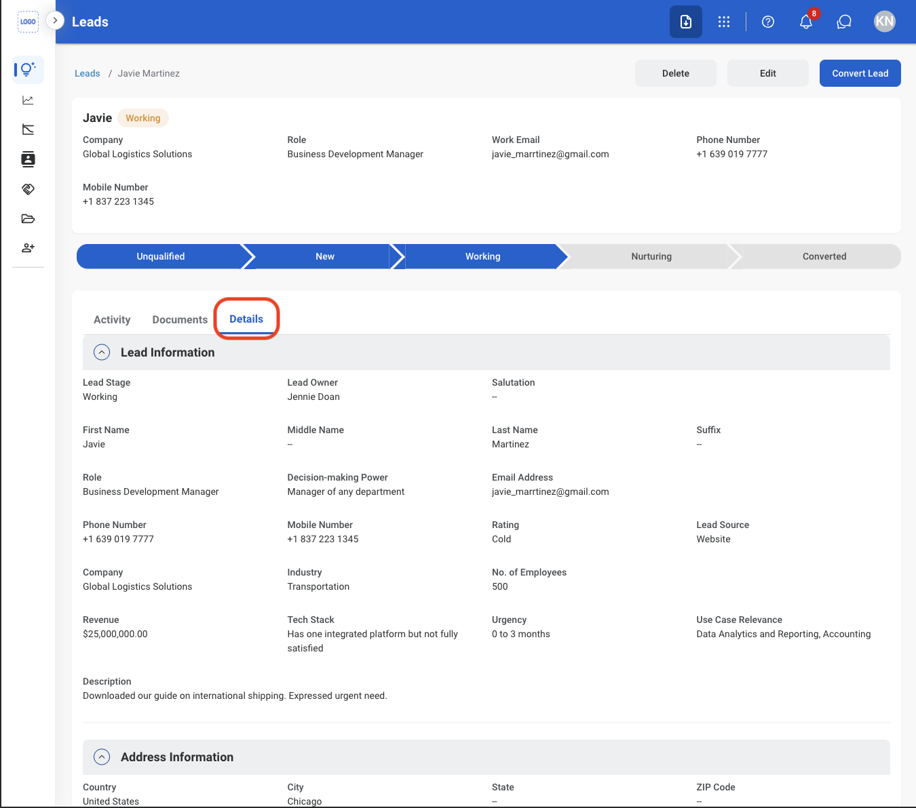Open the folder sidebar icon
Image resolution: width=916 pixels, height=808 pixels.
(x=28, y=219)
